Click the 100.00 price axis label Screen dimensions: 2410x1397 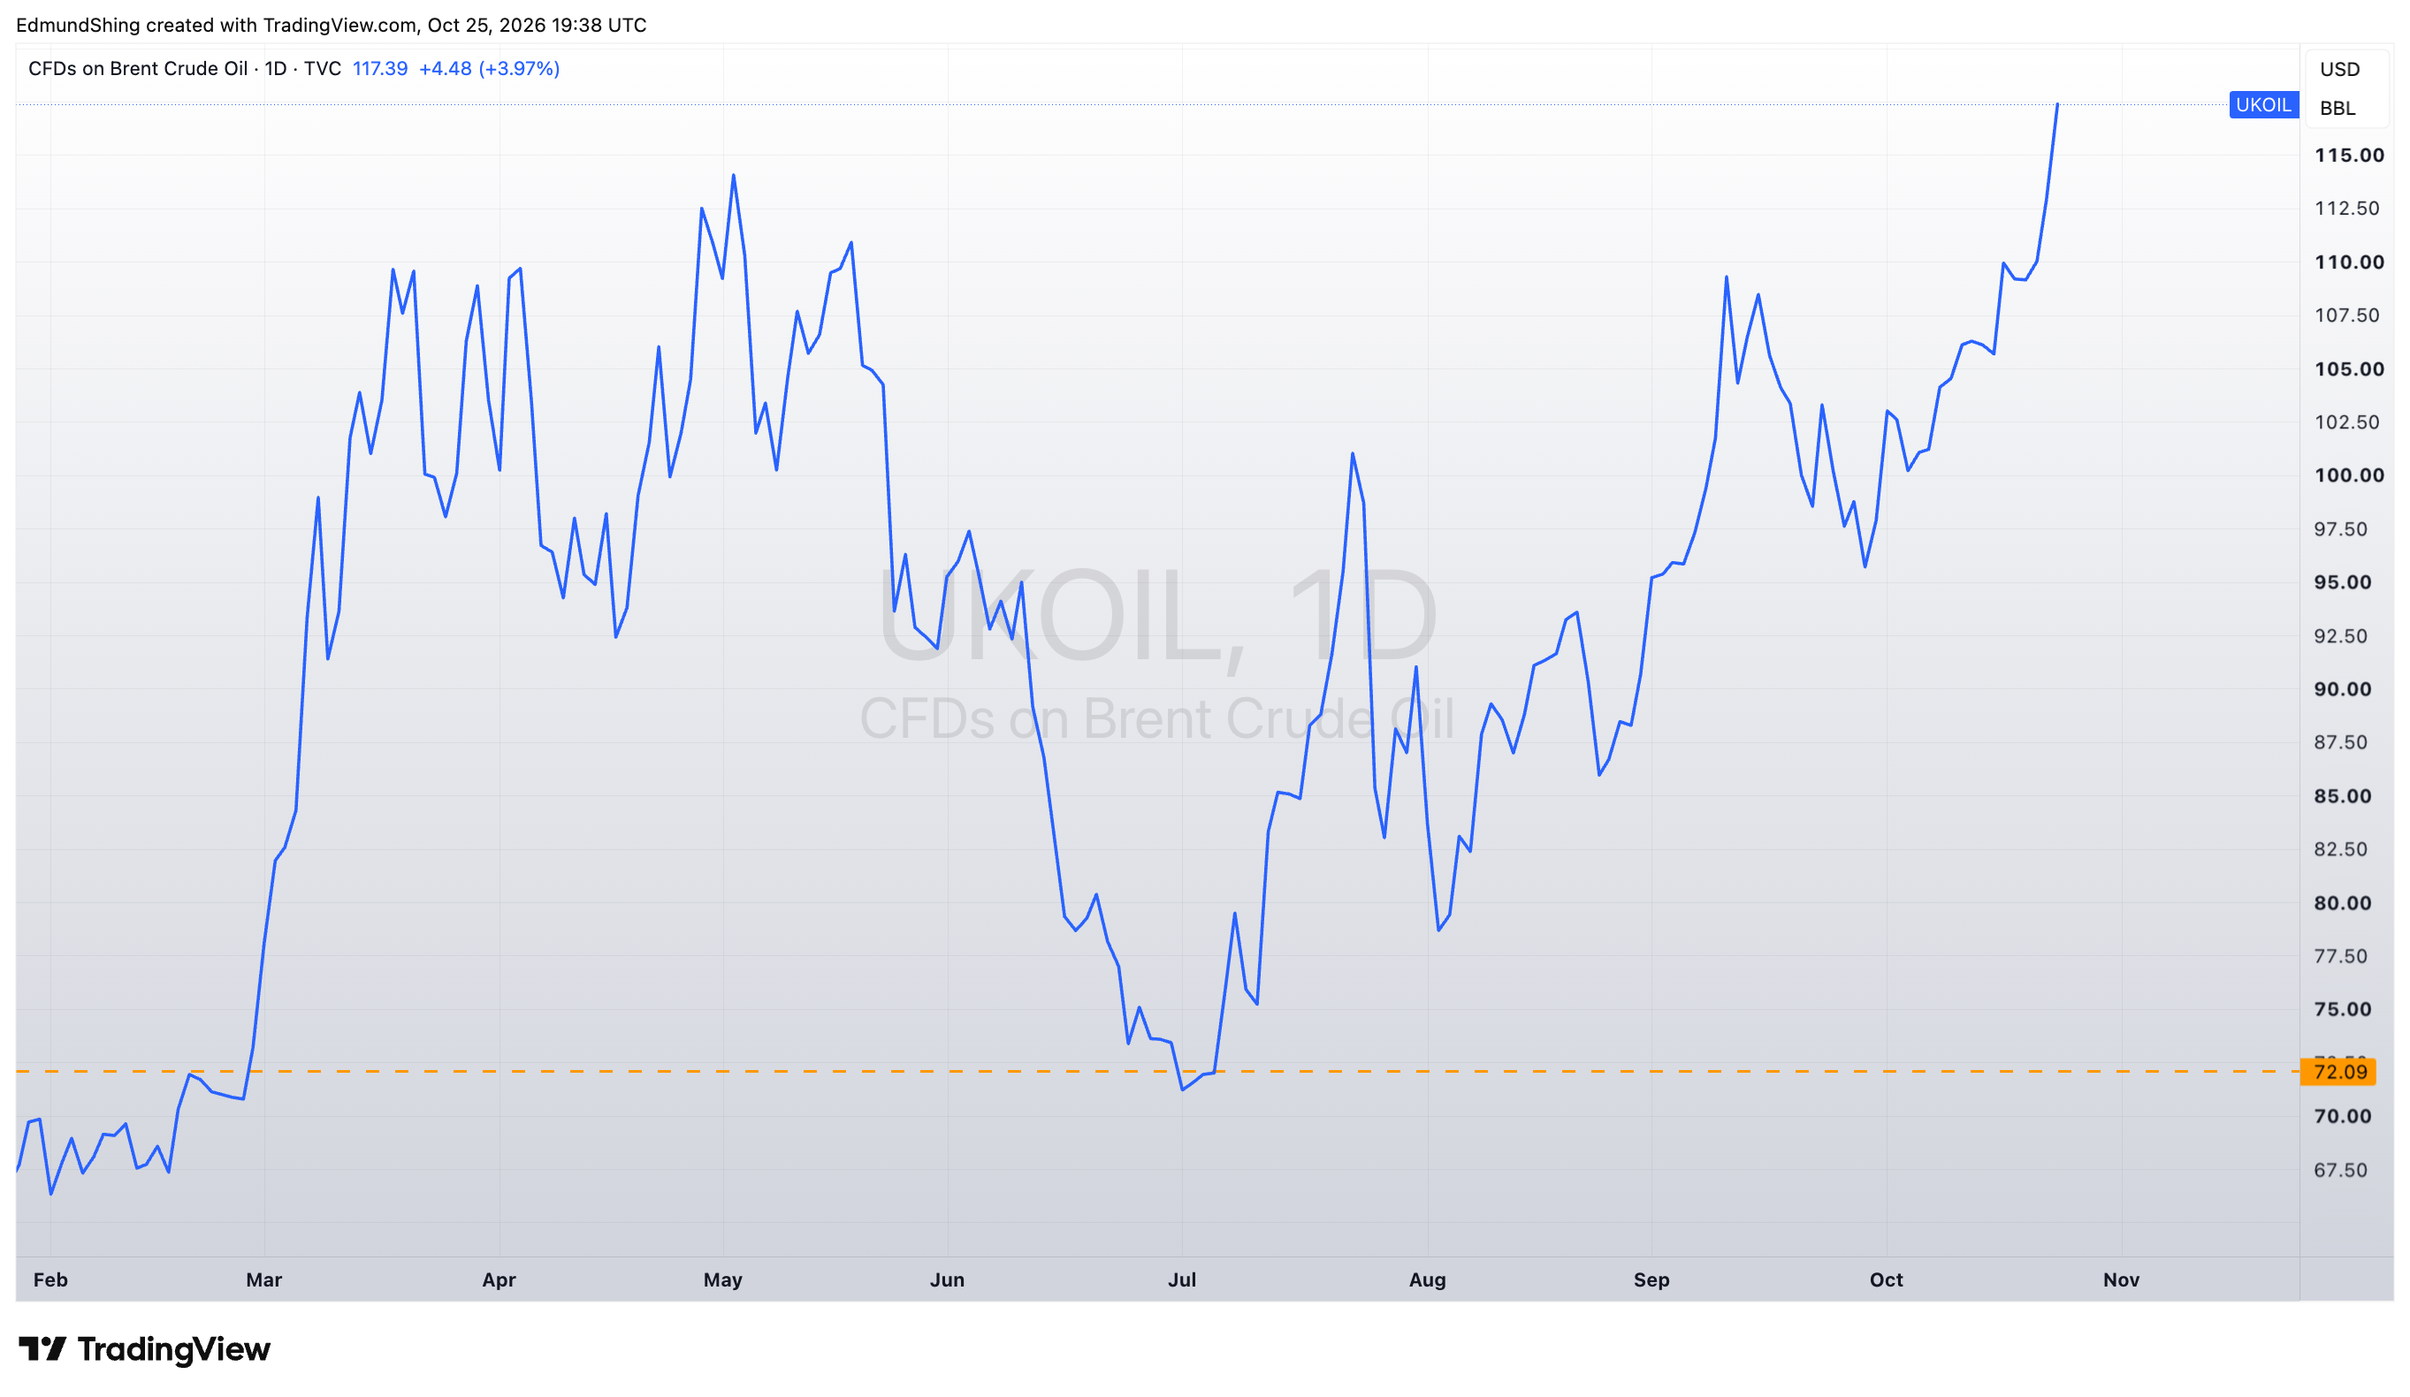[x=2349, y=476]
